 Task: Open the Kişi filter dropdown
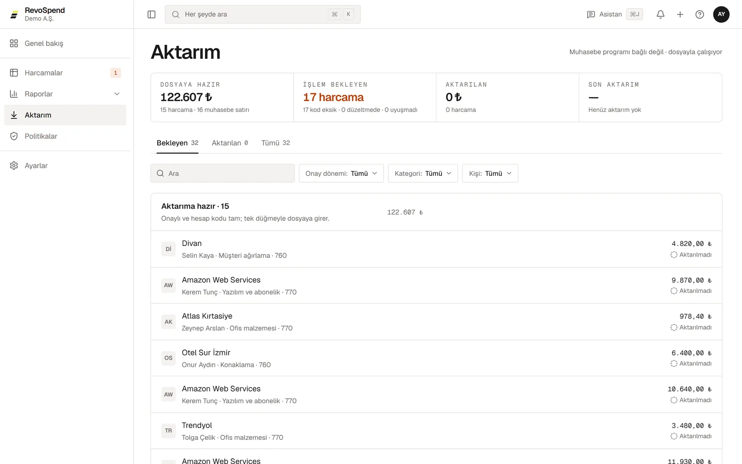pyautogui.click(x=490, y=173)
